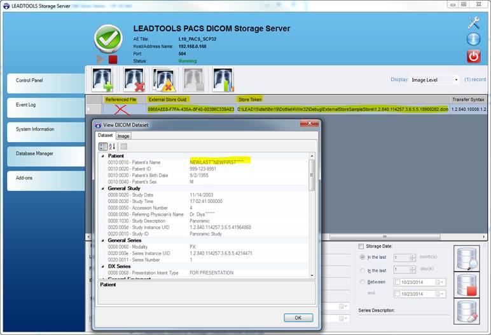Click the empty database warning icon
This screenshot has width=491, height=335.
pyautogui.click(x=163, y=80)
